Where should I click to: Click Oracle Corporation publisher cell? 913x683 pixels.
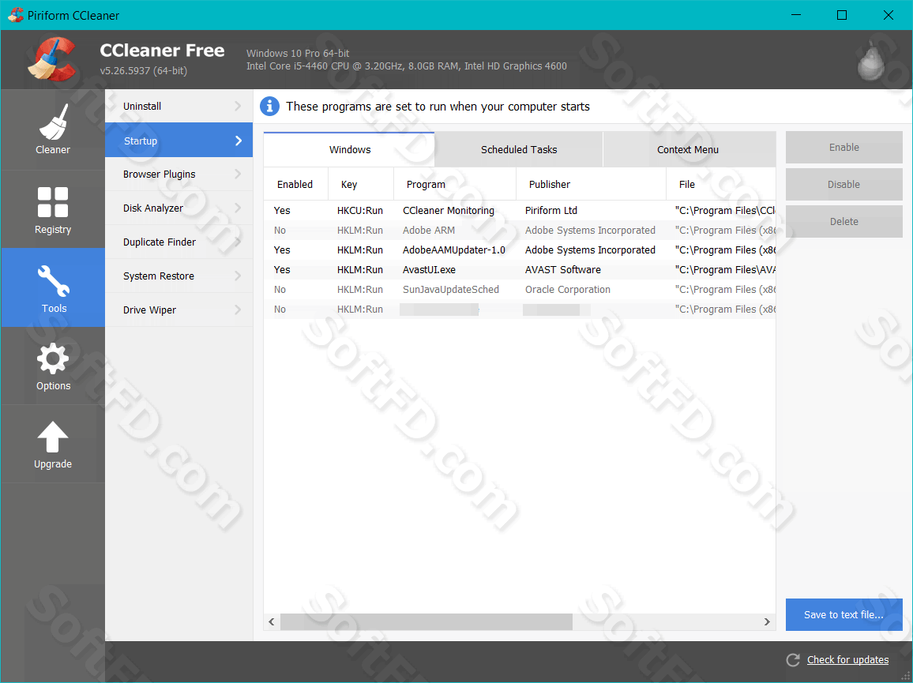[x=568, y=290]
